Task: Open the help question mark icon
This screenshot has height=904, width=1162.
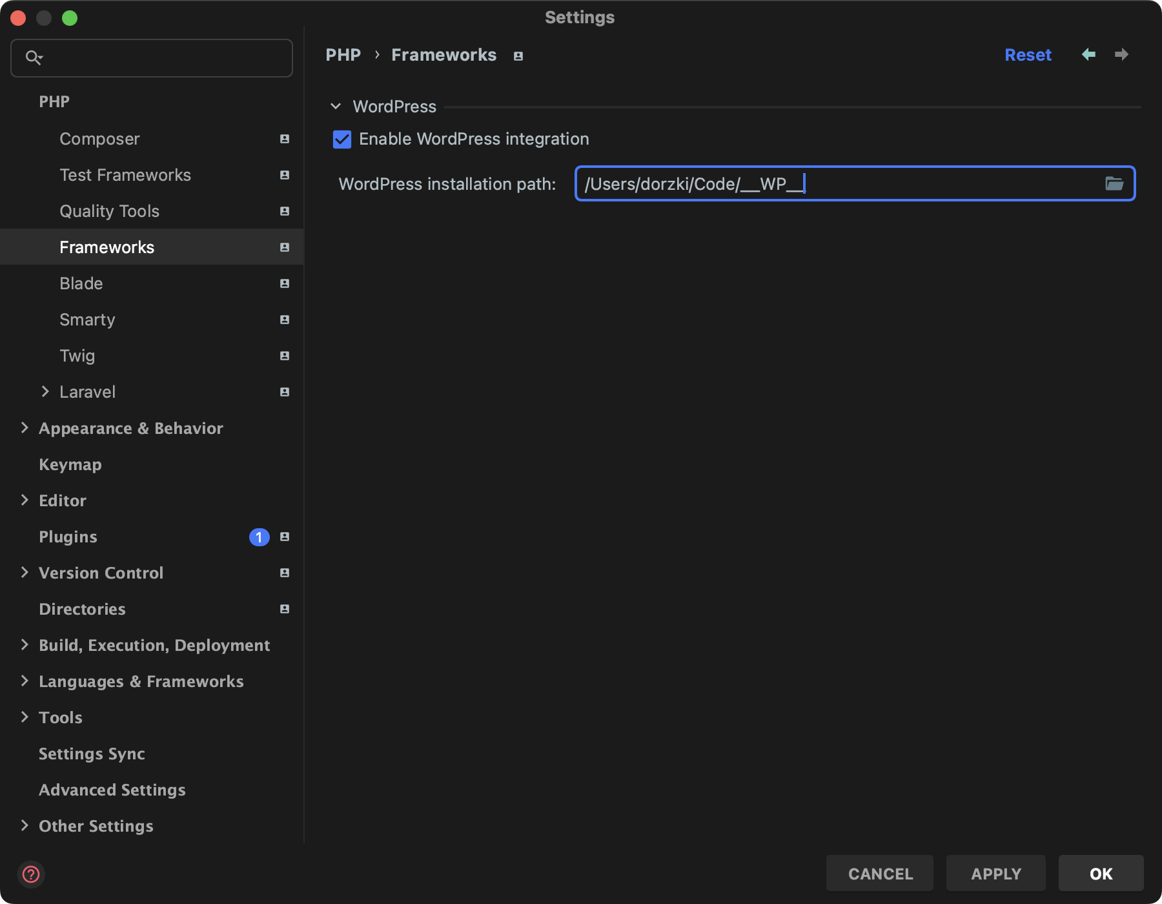Action: click(x=31, y=874)
